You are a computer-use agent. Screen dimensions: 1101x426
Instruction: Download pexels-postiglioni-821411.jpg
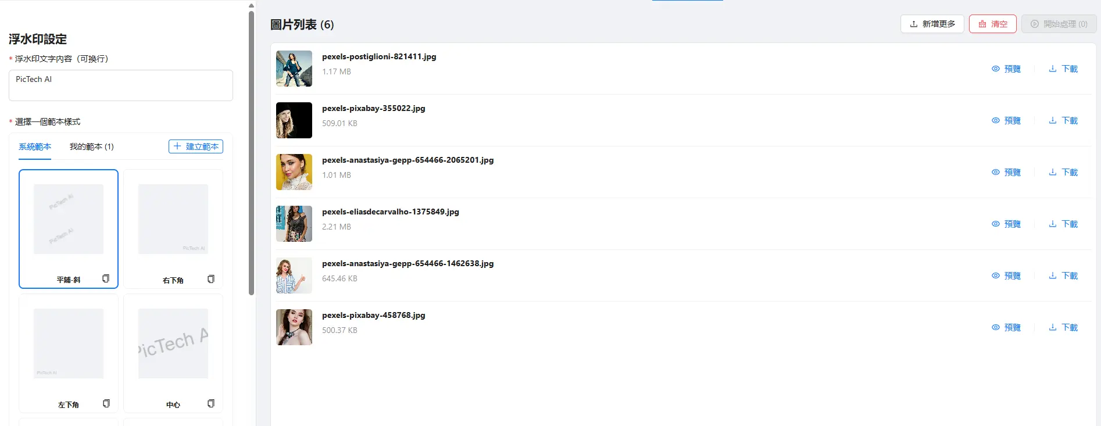point(1063,69)
